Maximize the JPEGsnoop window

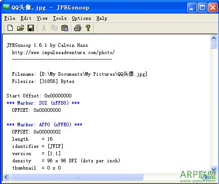tap(202, 7)
